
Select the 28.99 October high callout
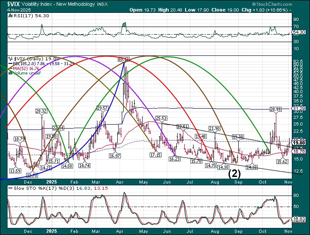[275, 109]
